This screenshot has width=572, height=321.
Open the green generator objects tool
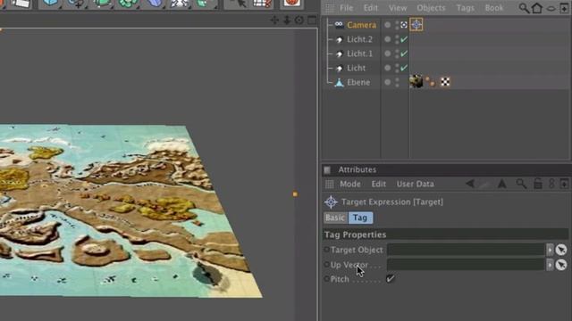point(102,4)
